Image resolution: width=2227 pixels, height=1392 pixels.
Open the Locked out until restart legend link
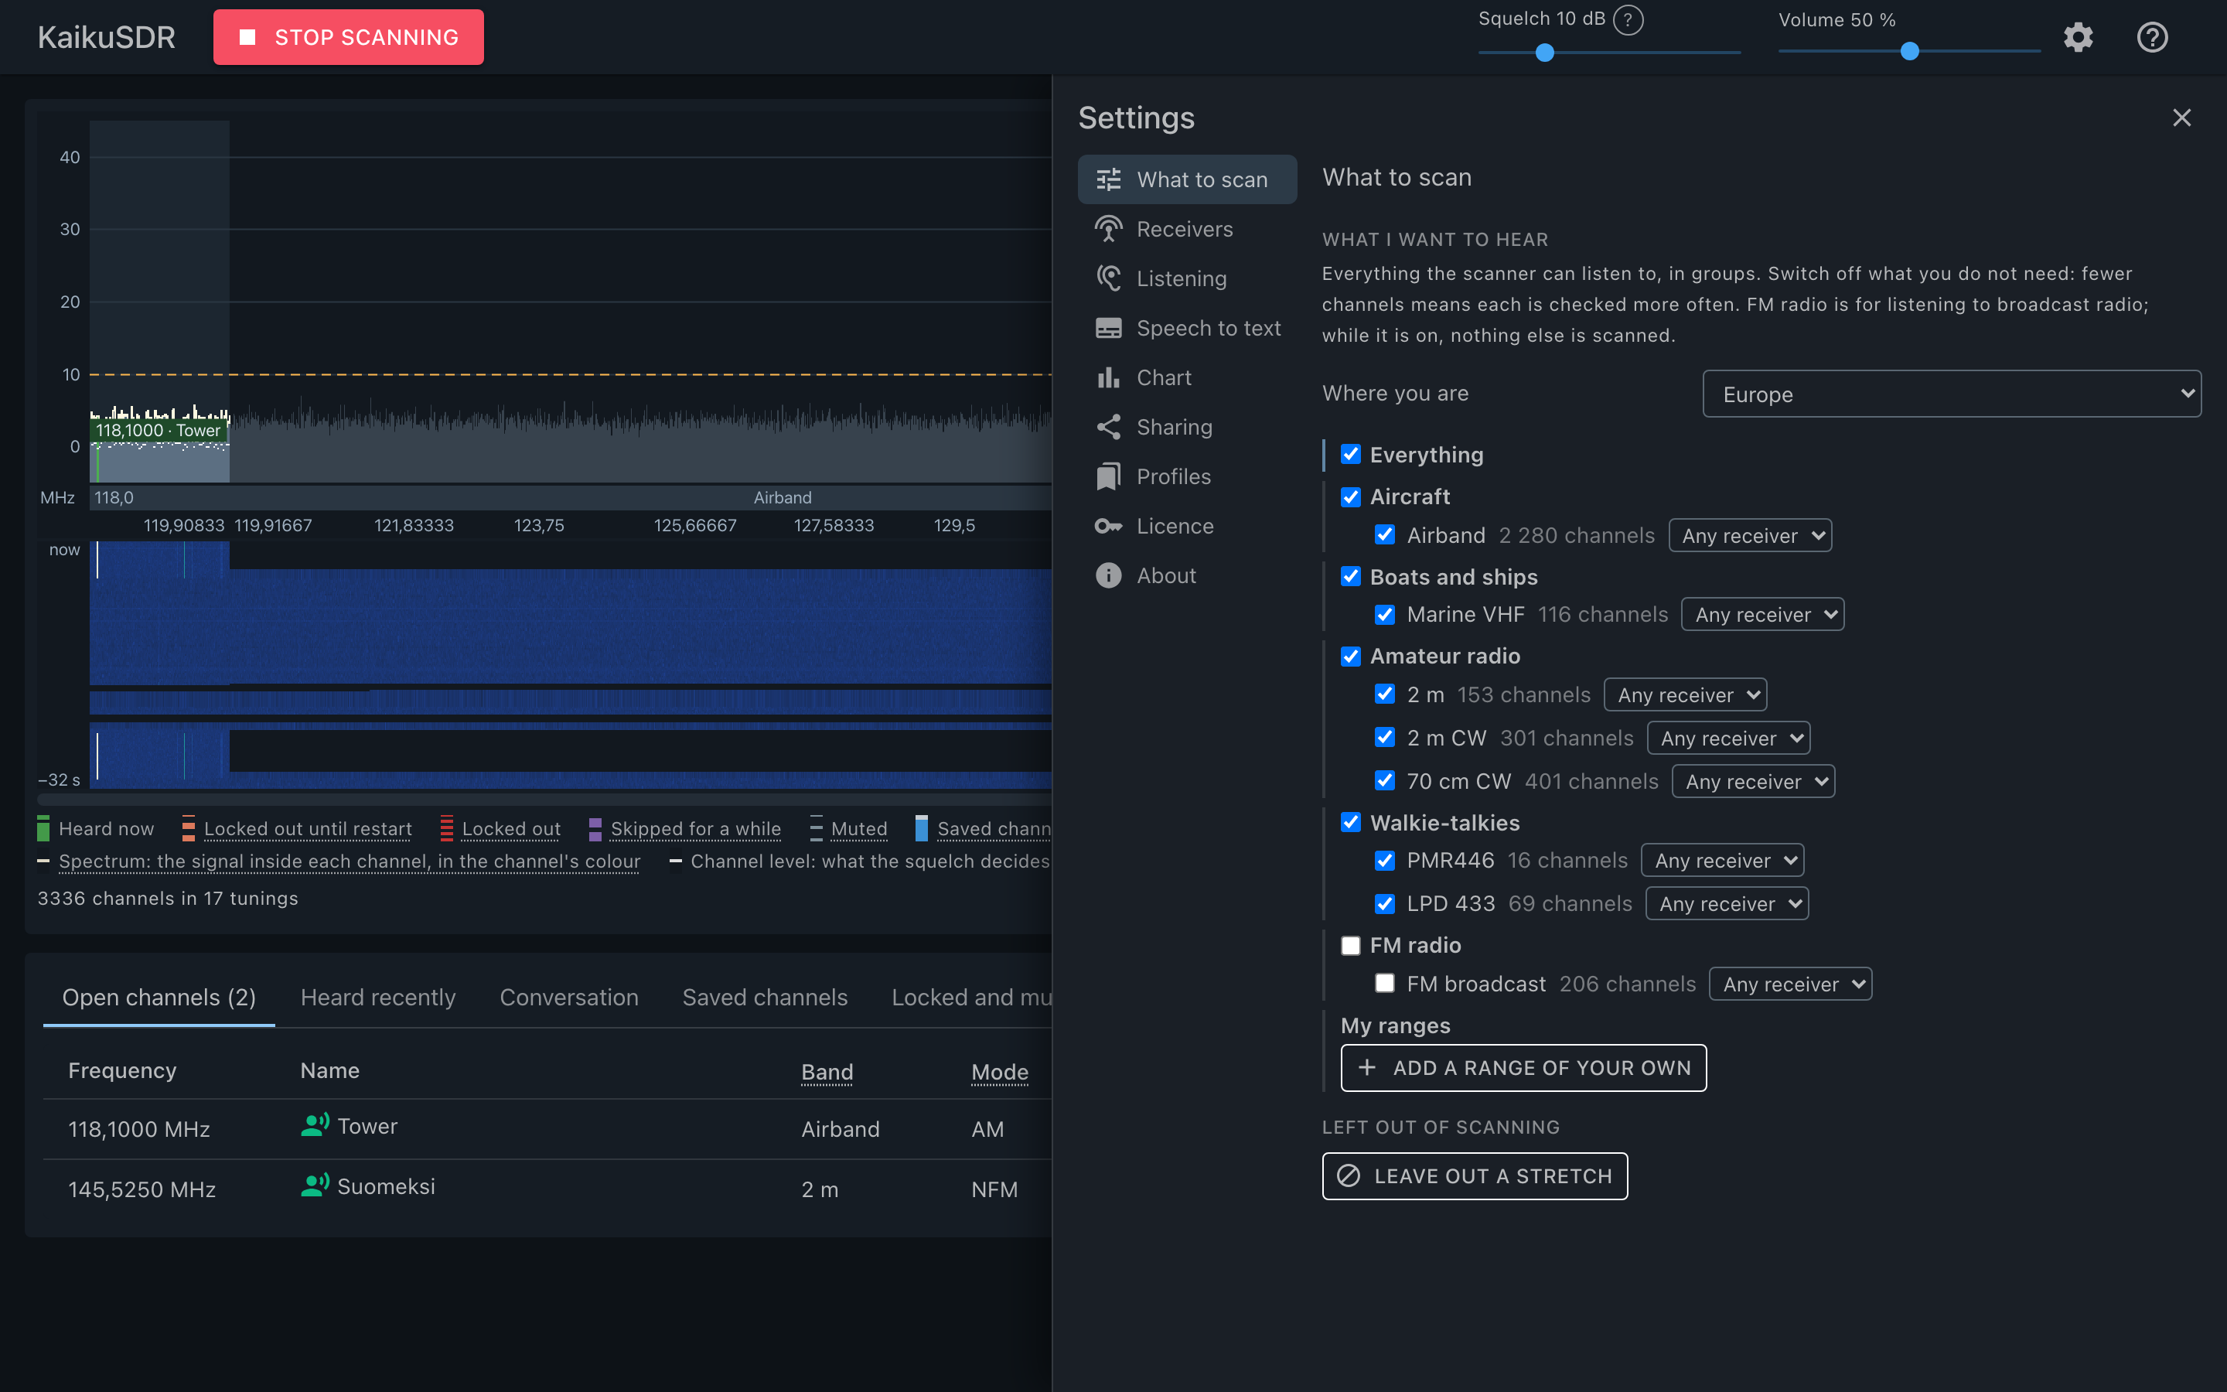[307, 828]
